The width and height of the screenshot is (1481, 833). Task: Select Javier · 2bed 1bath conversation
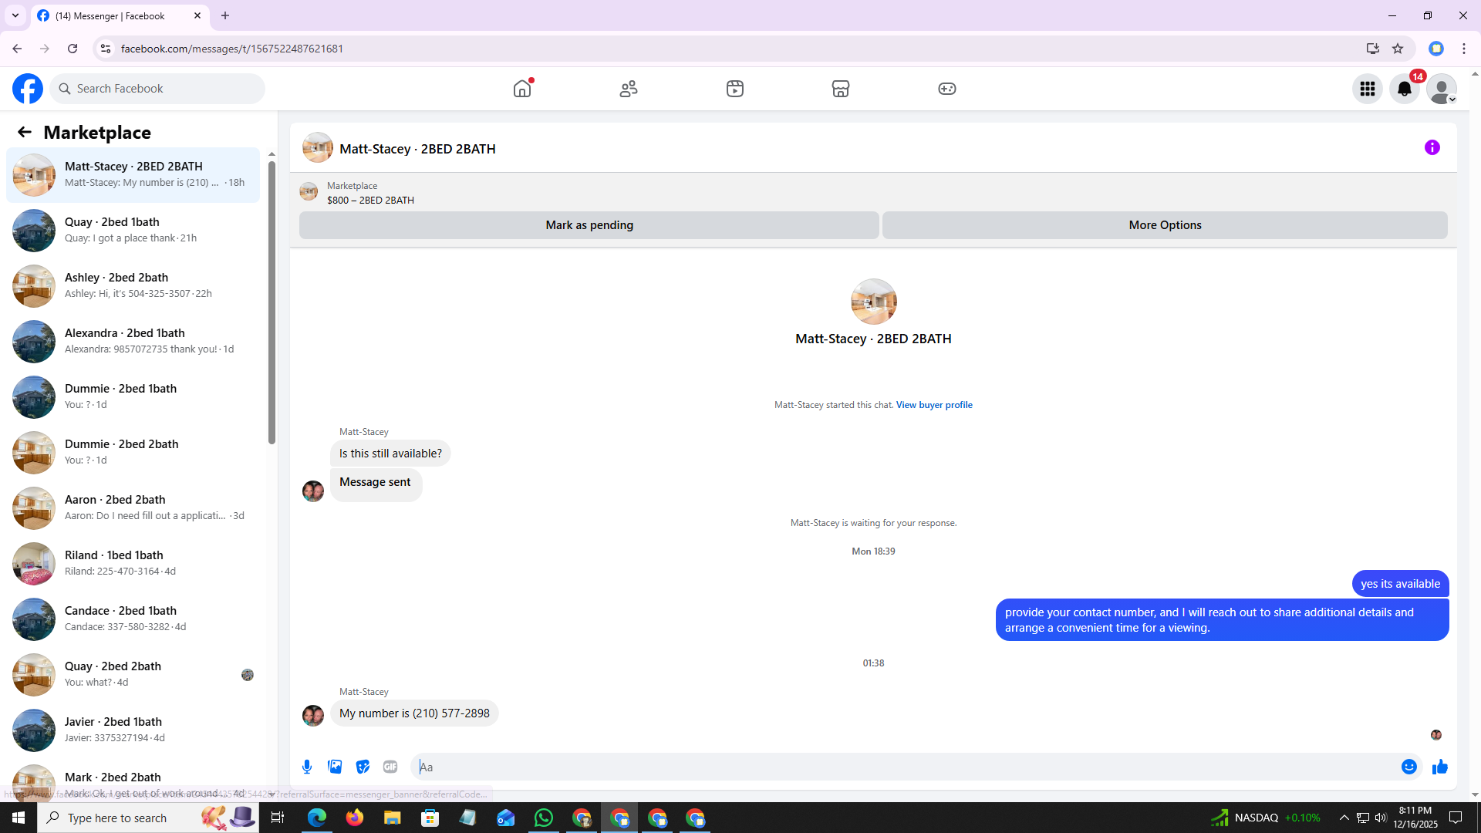[133, 730]
